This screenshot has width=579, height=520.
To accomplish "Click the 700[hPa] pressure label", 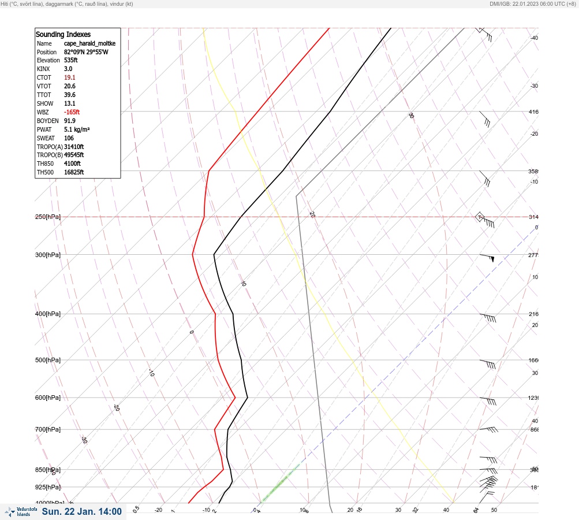I will [48, 429].
